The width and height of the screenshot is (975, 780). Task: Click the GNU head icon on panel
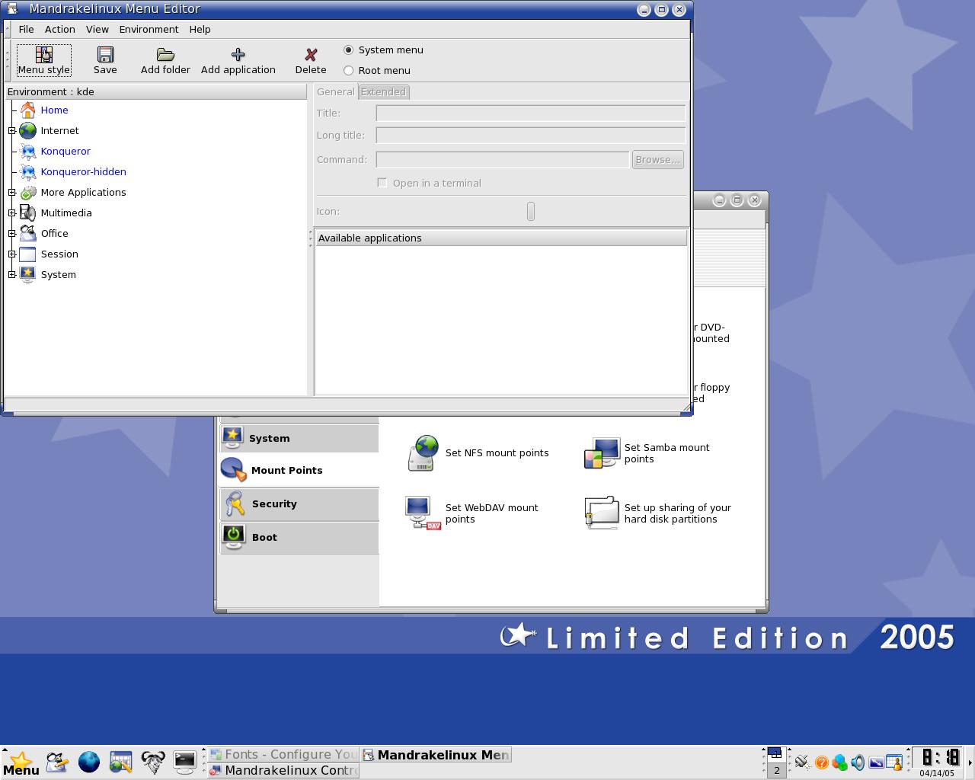(152, 762)
